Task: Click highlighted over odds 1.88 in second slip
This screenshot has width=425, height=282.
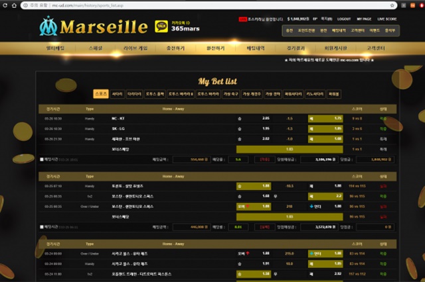Action: [x=254, y=207]
